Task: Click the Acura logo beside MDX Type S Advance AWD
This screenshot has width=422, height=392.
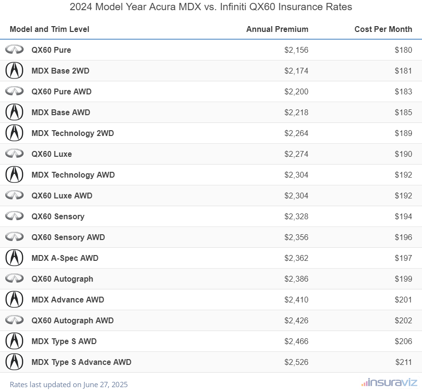Action: (15, 362)
